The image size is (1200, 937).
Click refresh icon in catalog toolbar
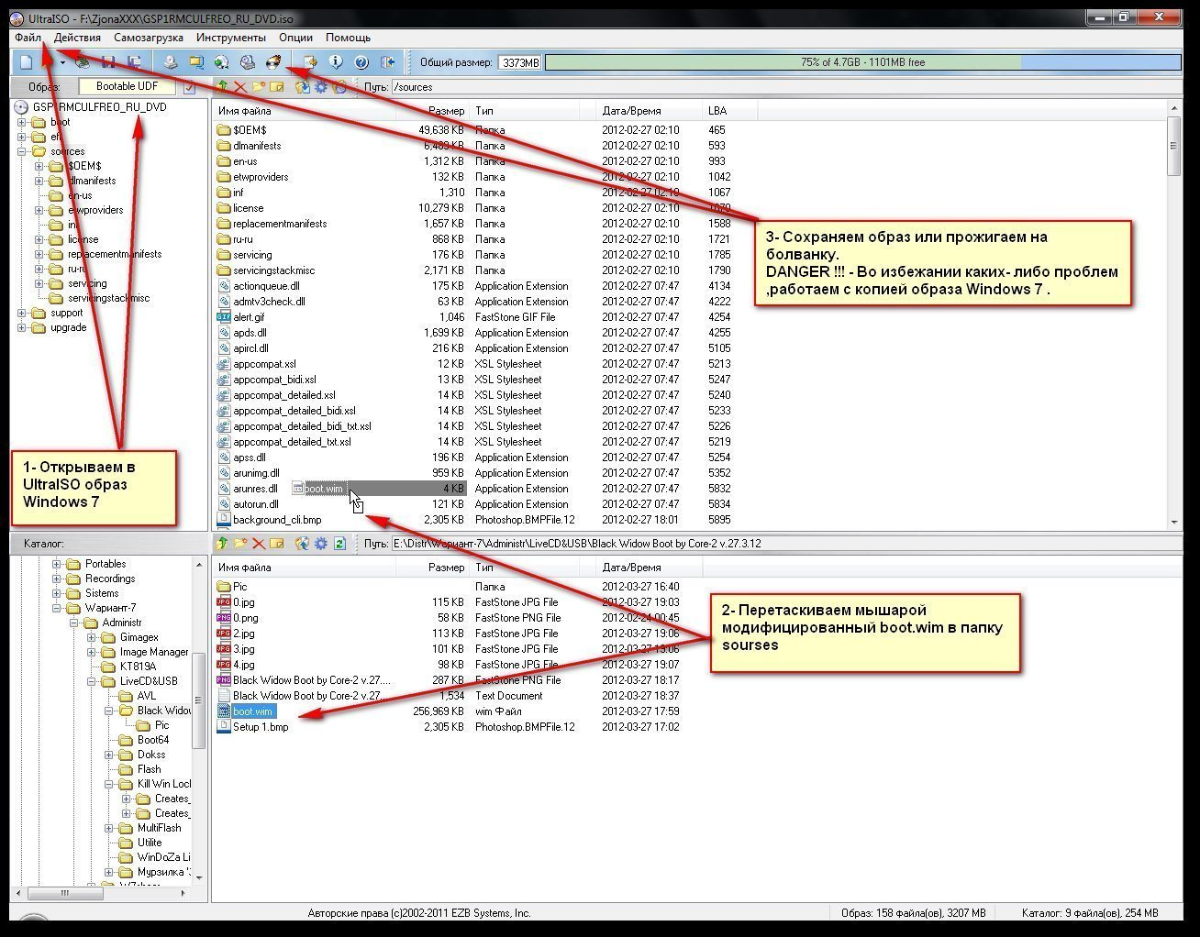(x=339, y=544)
